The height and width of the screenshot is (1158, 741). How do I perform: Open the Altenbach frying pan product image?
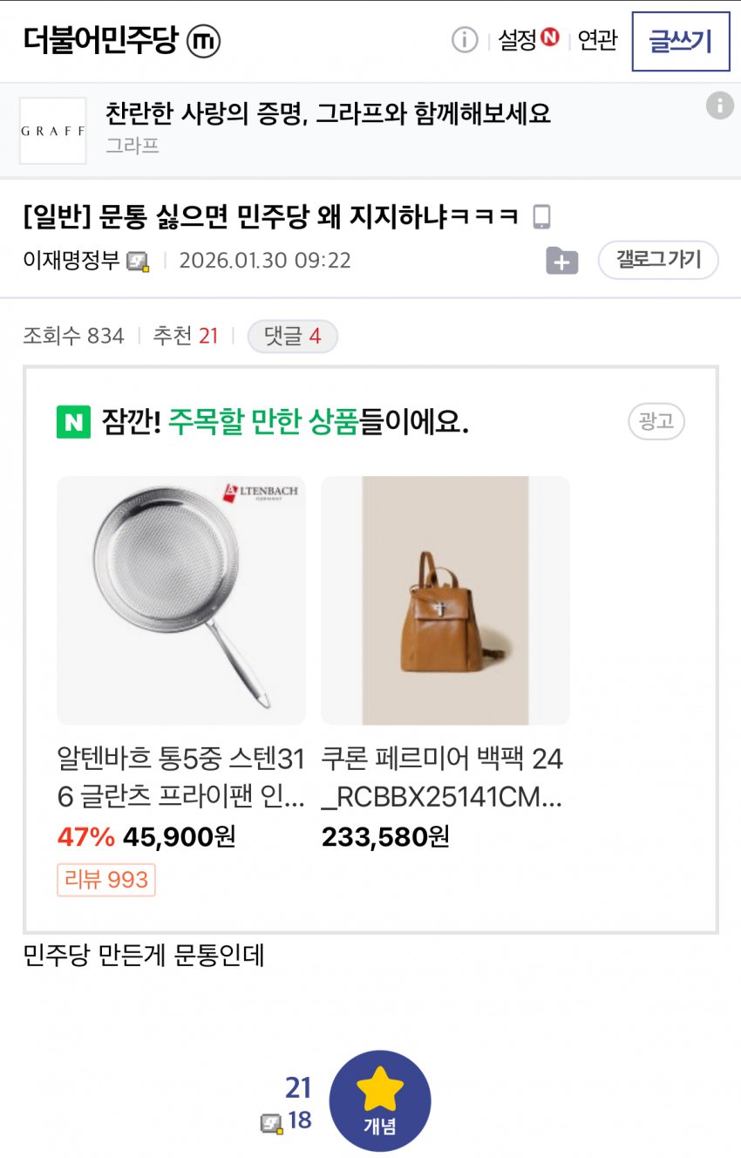point(181,600)
